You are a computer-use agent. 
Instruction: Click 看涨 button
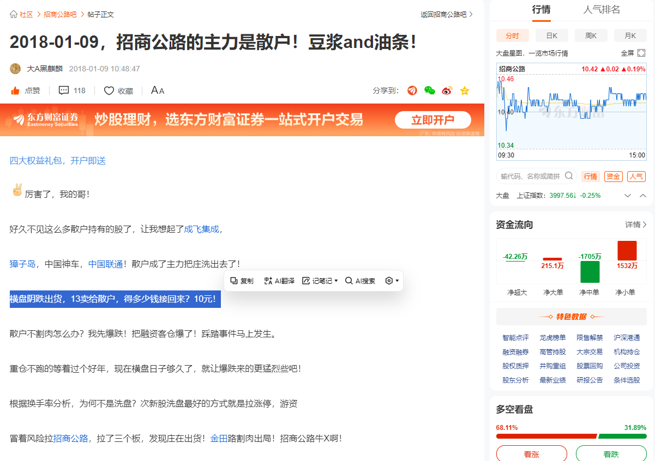pyautogui.click(x=532, y=454)
